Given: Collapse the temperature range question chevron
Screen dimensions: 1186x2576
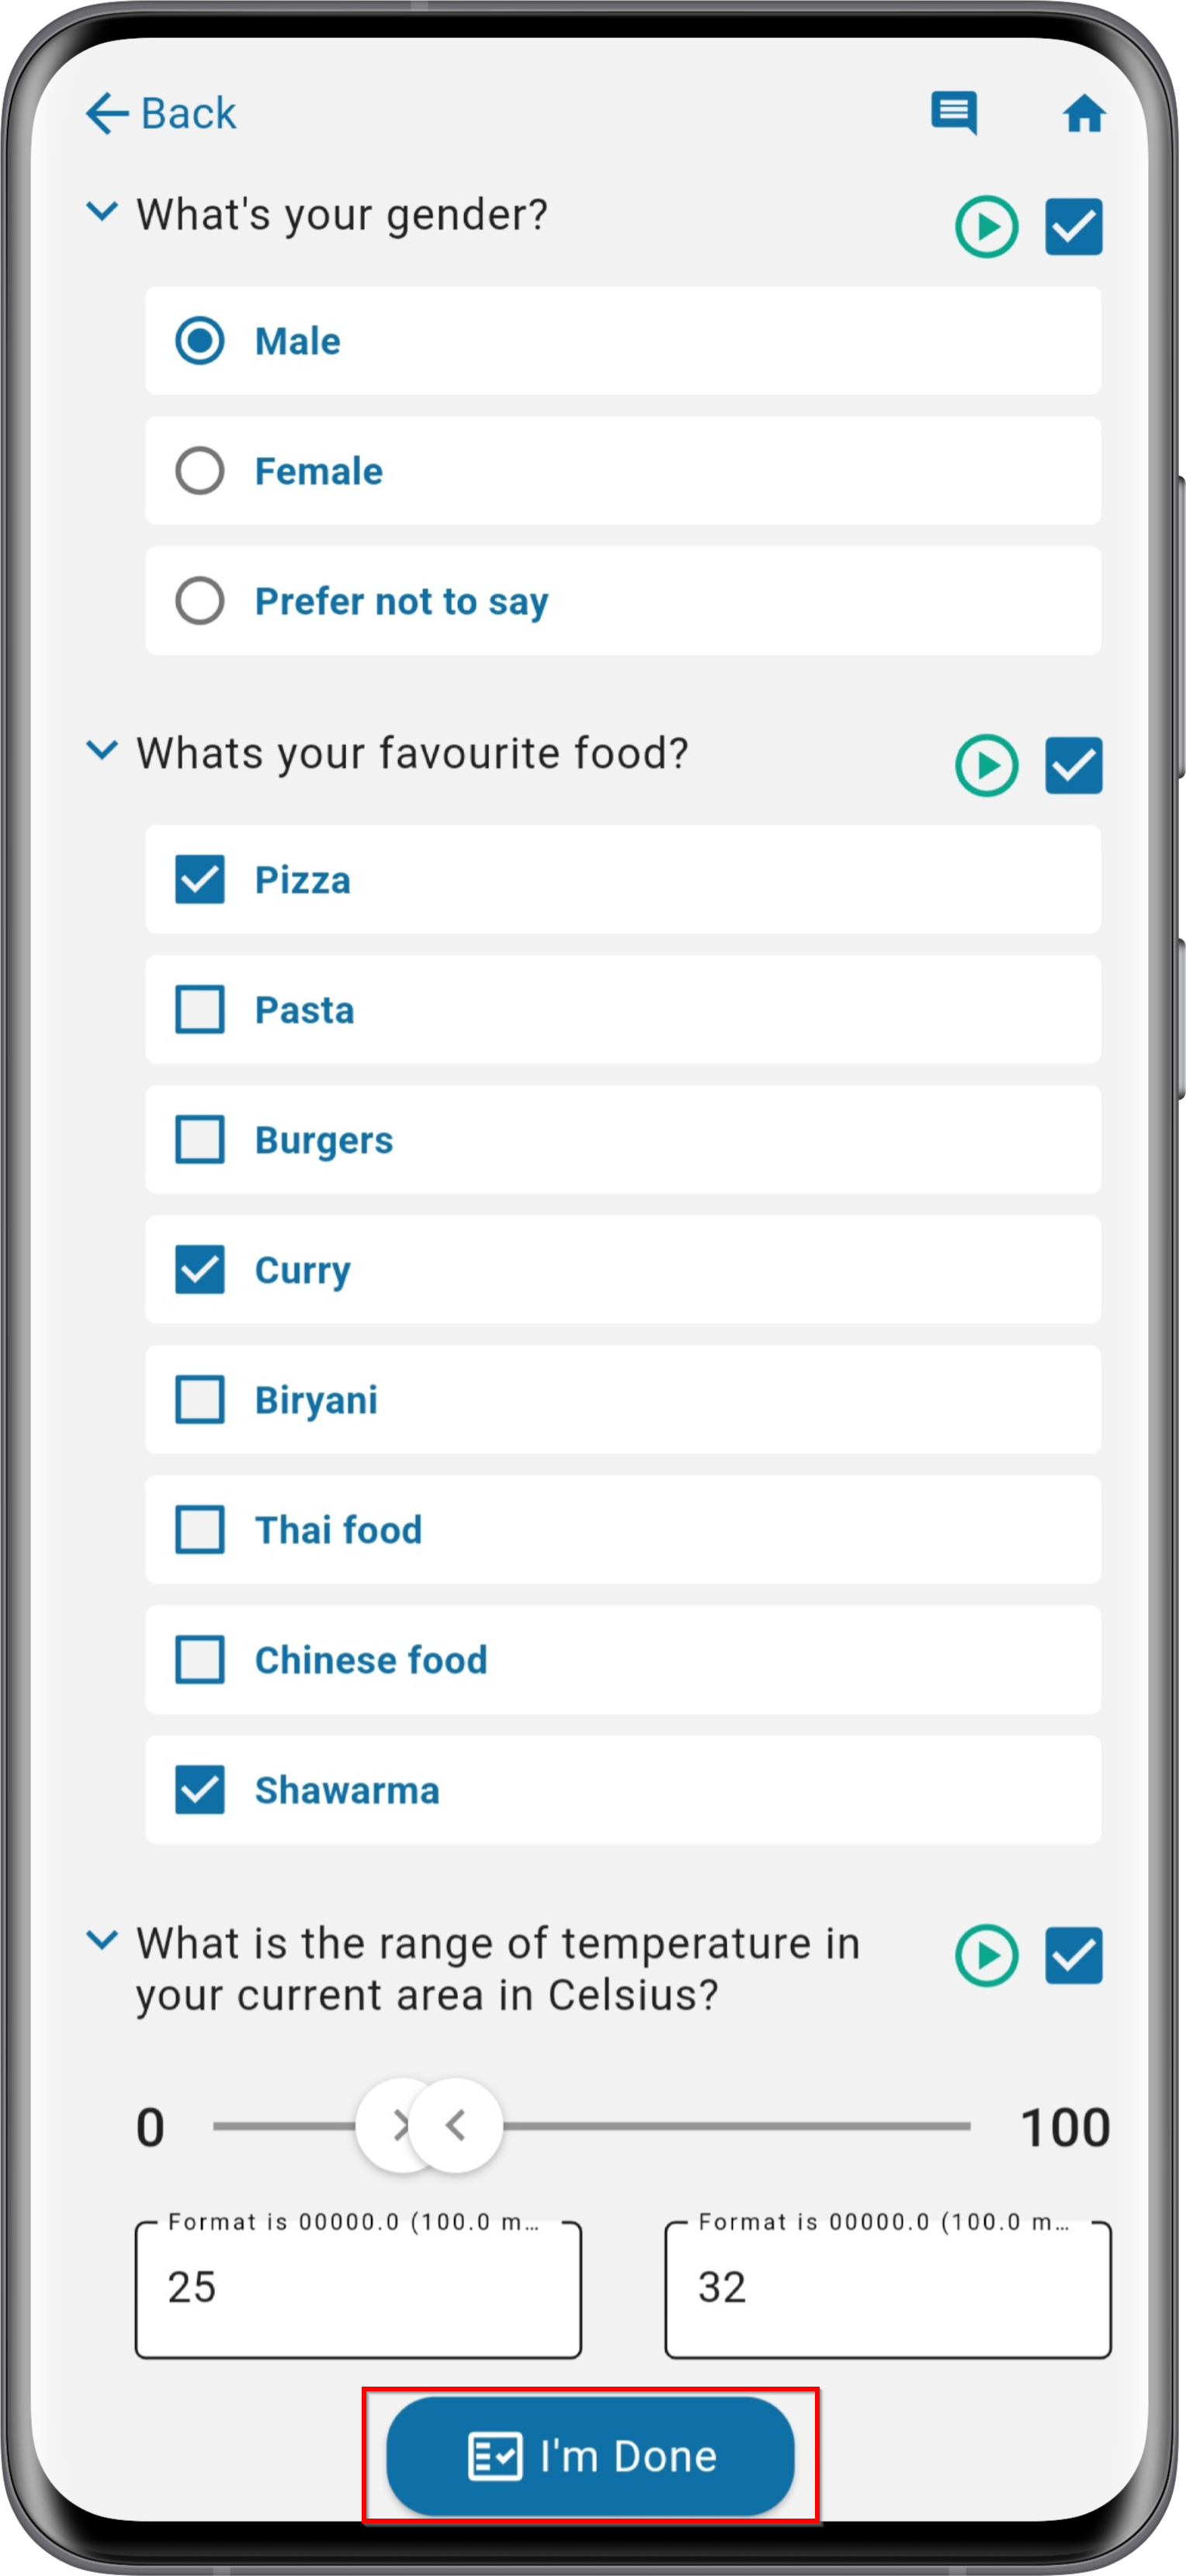Looking at the screenshot, I should coord(102,1939).
